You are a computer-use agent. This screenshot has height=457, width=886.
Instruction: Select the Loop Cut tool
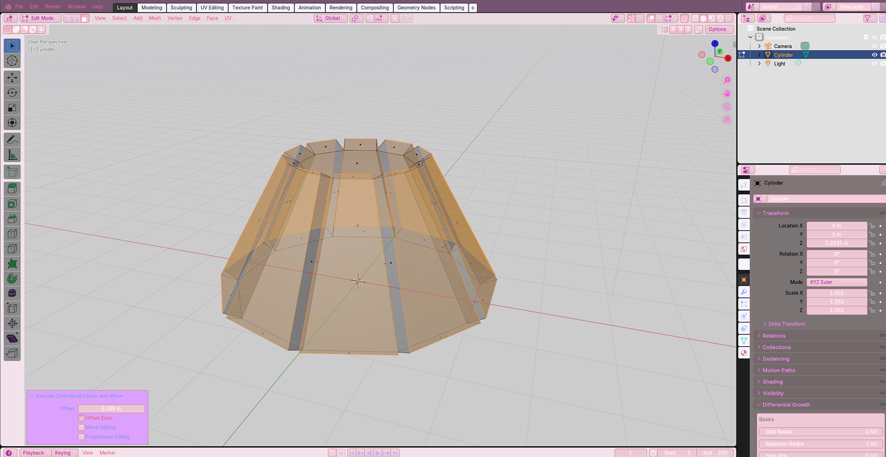pyautogui.click(x=12, y=234)
